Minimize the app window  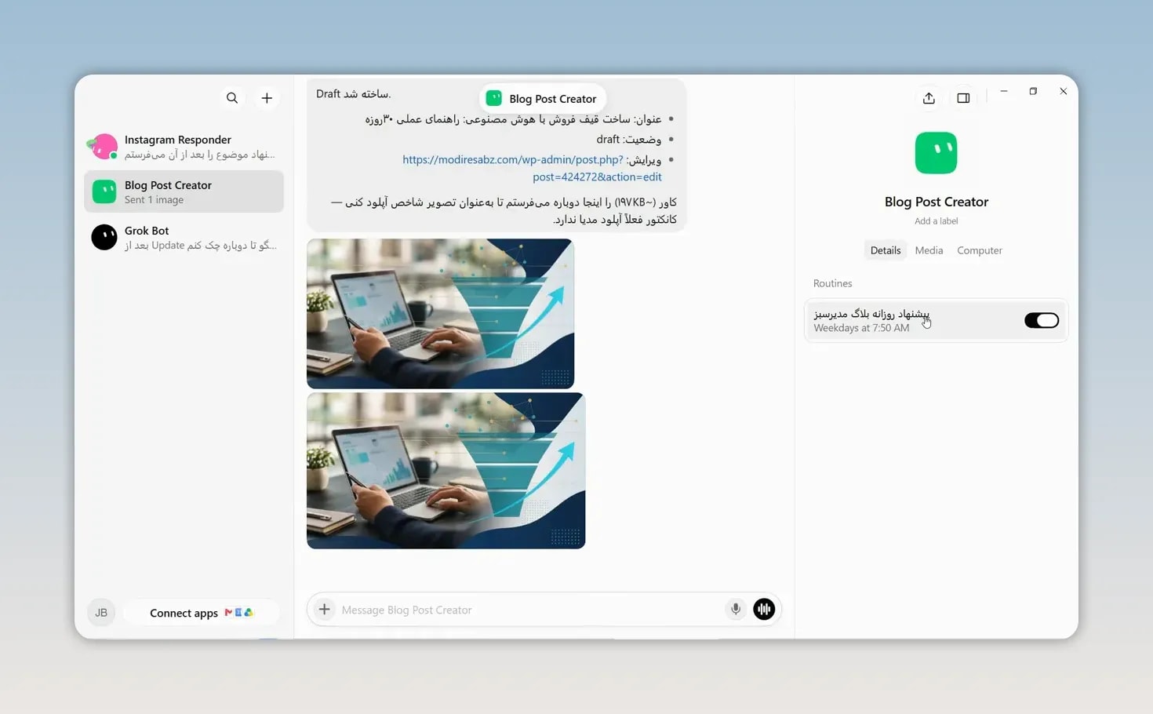click(1004, 92)
